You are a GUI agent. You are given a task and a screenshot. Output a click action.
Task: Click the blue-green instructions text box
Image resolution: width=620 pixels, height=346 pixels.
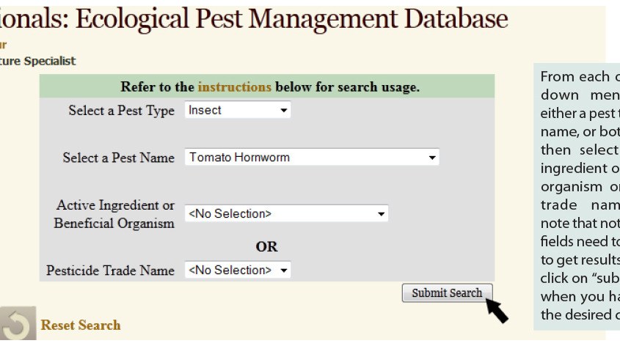[x=577, y=196]
